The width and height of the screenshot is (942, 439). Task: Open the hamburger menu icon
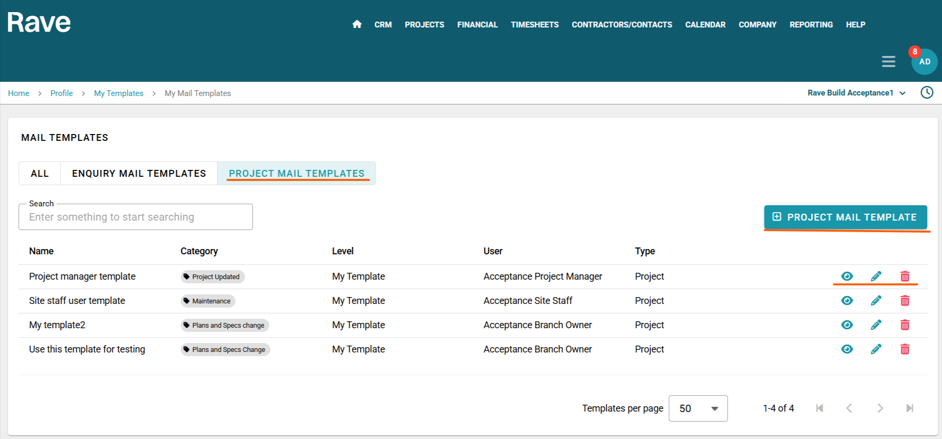point(888,62)
